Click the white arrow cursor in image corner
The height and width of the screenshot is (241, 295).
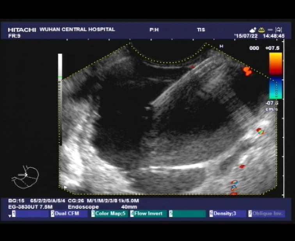pos(65,187)
